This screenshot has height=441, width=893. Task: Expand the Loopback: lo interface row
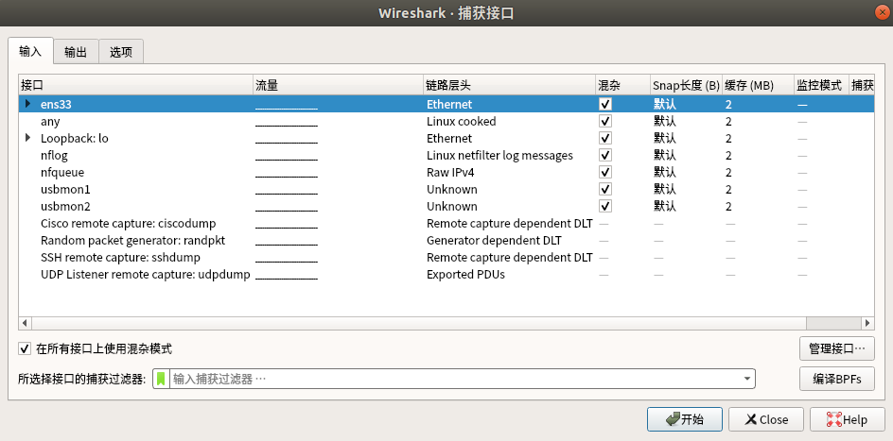coord(27,138)
